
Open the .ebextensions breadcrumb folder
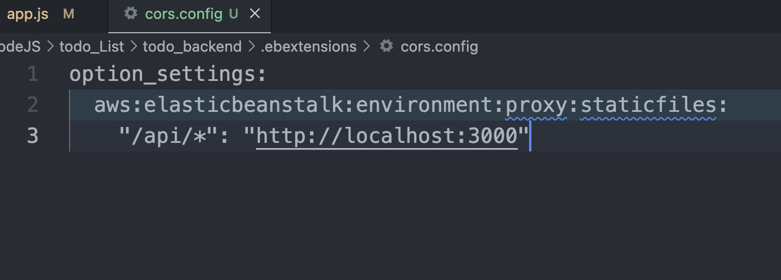(309, 46)
